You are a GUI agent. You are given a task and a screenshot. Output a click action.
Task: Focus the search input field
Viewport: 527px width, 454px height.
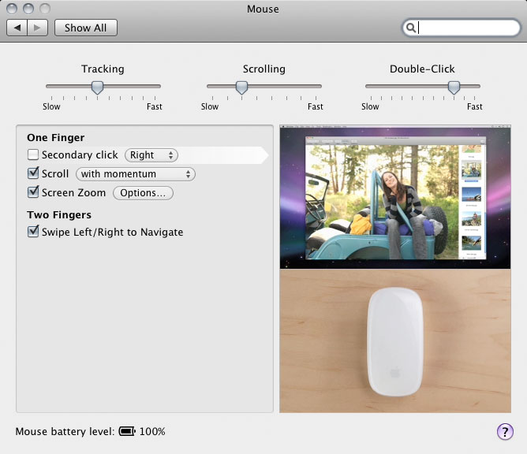[x=461, y=28]
